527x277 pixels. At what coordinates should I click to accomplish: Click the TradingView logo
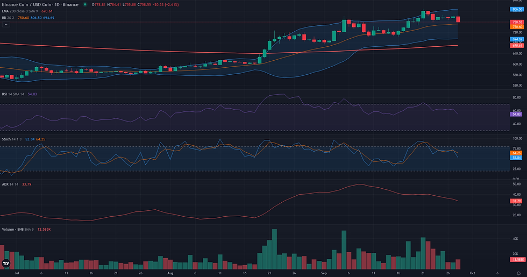6,264
